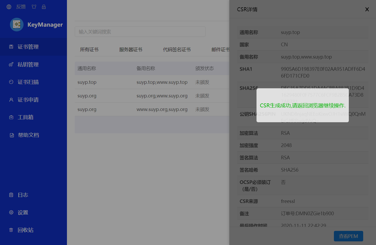The height and width of the screenshot is (245, 376).
Task: Open 日志 via its log icon
Action: [x=11, y=195]
